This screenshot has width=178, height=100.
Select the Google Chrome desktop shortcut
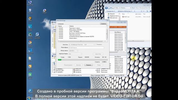(30, 44)
